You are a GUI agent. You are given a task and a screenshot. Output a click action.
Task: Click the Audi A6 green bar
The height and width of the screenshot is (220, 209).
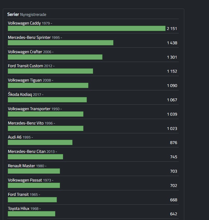[x=40, y=142]
